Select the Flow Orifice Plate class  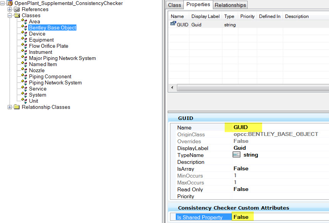tap(49, 46)
